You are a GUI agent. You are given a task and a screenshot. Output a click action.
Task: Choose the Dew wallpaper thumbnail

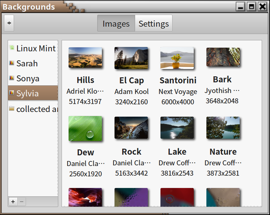click(x=85, y=129)
